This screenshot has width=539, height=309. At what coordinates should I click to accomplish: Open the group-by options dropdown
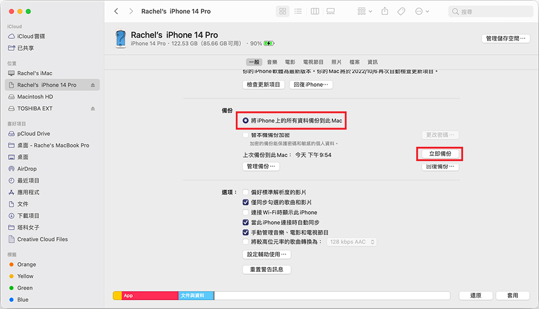tap(365, 11)
